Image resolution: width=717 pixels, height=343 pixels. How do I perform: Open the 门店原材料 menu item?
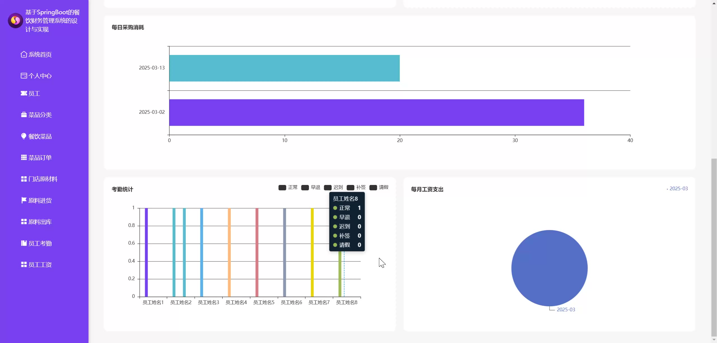coord(43,179)
